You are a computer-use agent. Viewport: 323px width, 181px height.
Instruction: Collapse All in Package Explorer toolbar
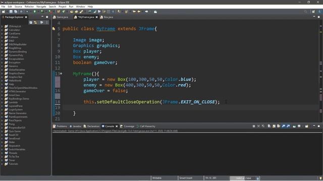coord(31,22)
